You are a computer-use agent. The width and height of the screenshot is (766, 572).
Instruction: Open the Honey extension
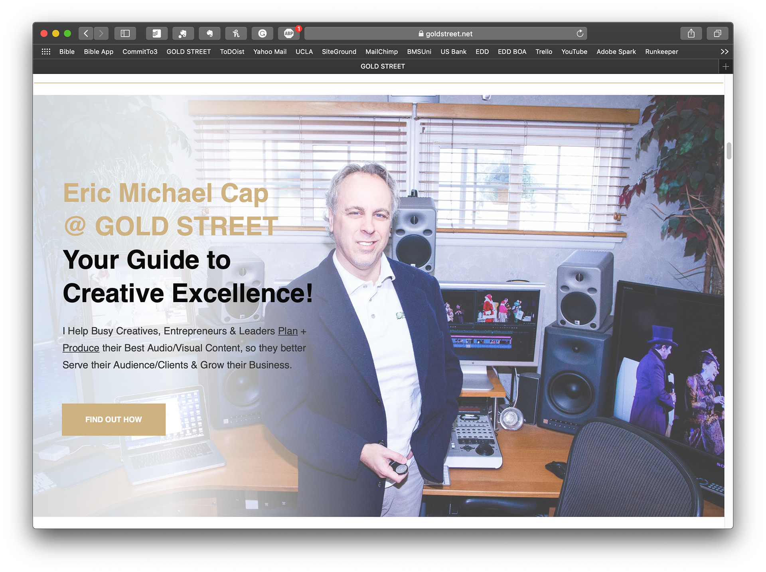point(236,33)
